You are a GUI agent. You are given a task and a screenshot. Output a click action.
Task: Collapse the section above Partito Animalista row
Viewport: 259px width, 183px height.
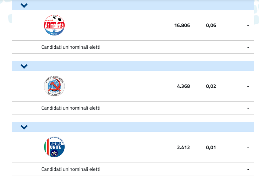point(24,6)
